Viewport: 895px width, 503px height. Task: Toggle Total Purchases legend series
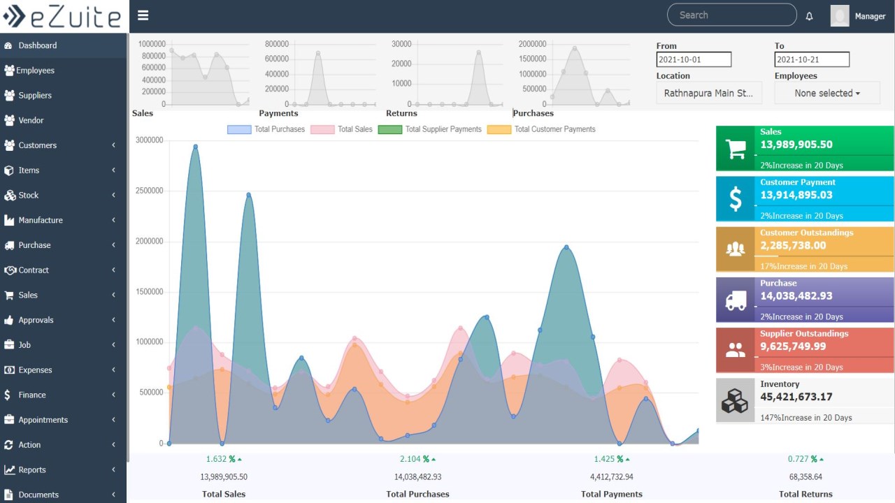tap(266, 129)
